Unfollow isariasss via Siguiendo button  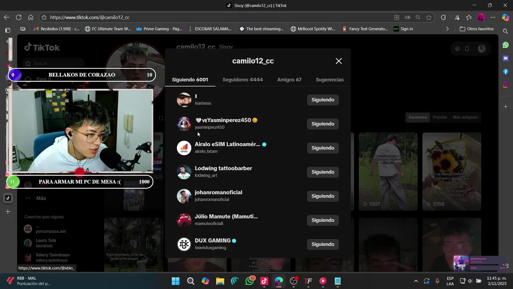pyautogui.click(x=323, y=100)
